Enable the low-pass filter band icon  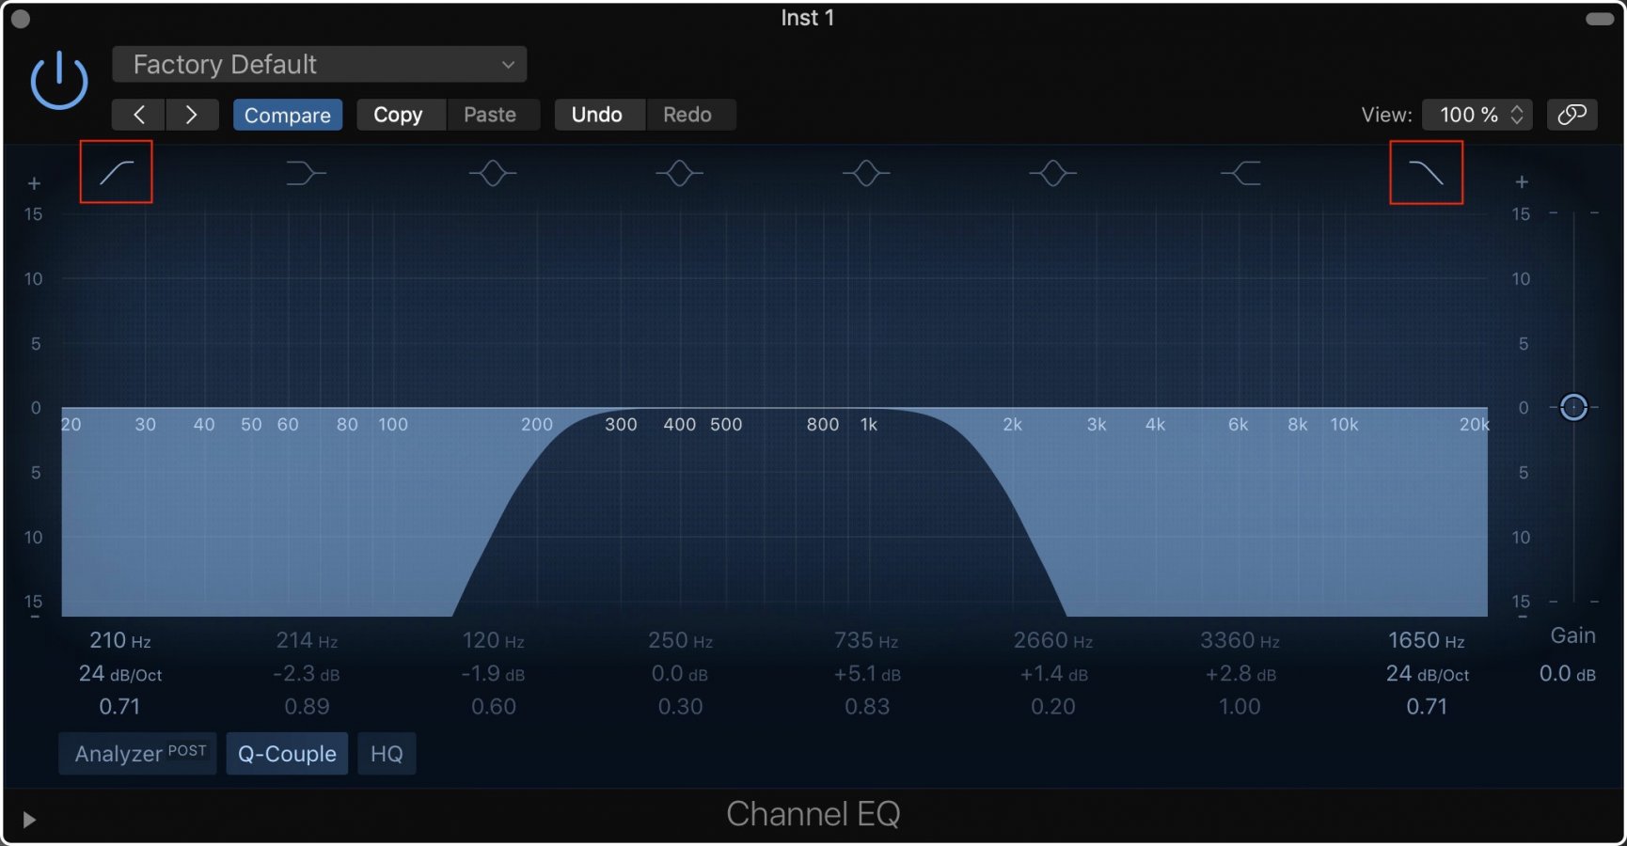1425,172
